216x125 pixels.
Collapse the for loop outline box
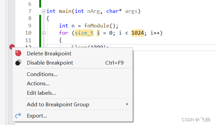[x=44, y=33]
